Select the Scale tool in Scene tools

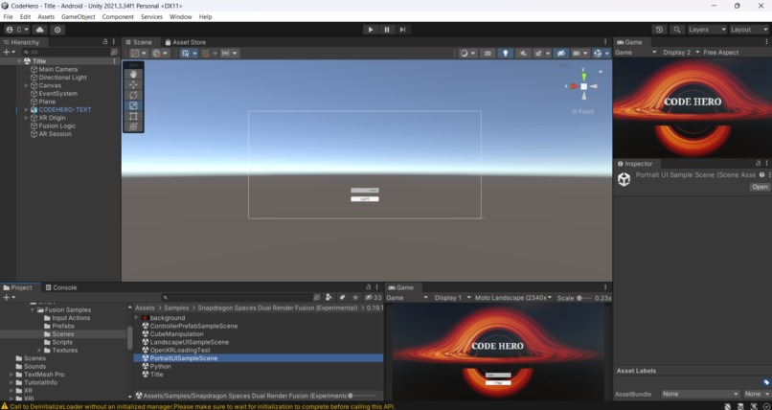[133, 105]
